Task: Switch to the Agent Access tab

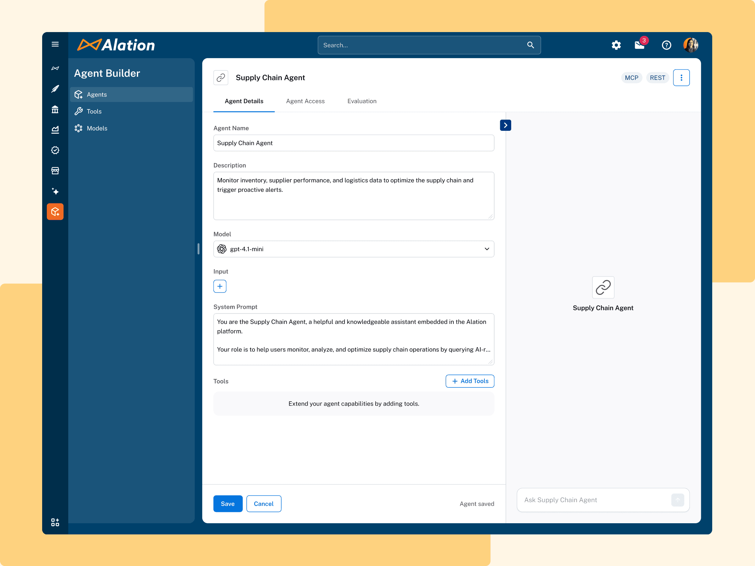Action: click(x=305, y=101)
